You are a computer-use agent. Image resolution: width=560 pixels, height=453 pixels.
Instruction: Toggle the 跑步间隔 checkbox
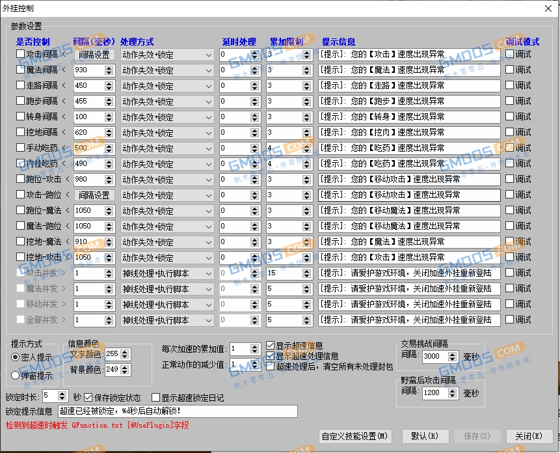tap(21, 101)
